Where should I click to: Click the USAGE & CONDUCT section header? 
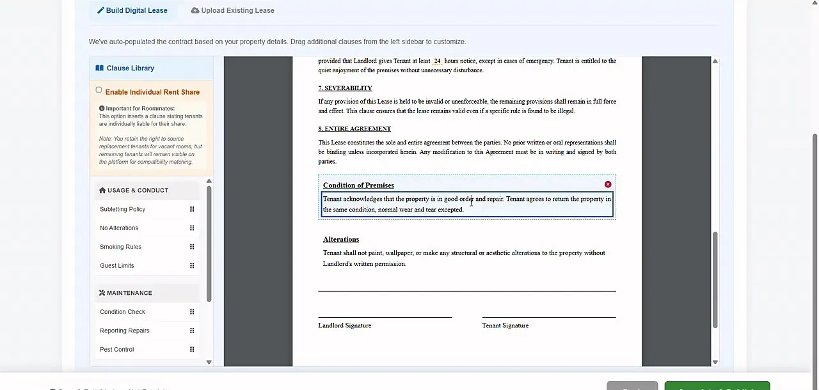pos(148,190)
